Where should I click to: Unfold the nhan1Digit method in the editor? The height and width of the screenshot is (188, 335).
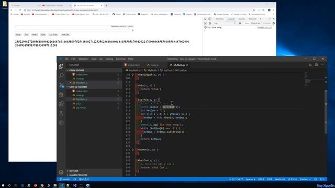132,75
